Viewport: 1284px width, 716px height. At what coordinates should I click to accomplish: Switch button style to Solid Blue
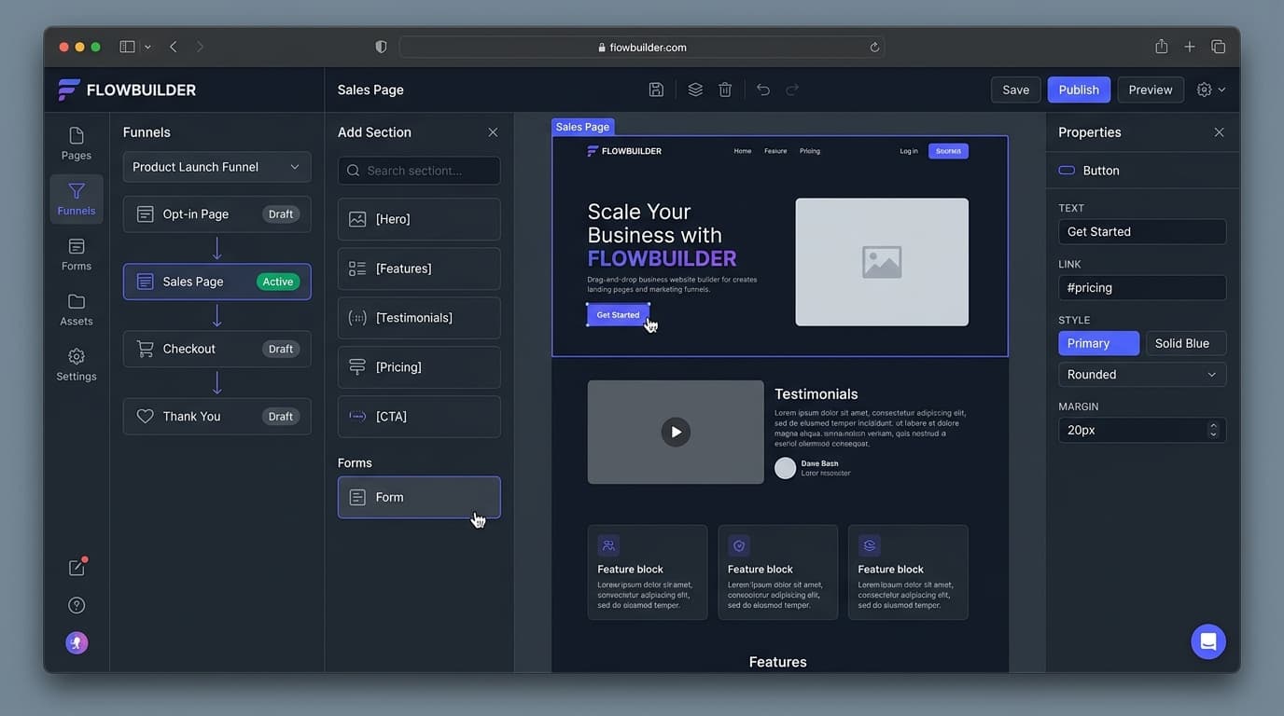[1185, 343]
